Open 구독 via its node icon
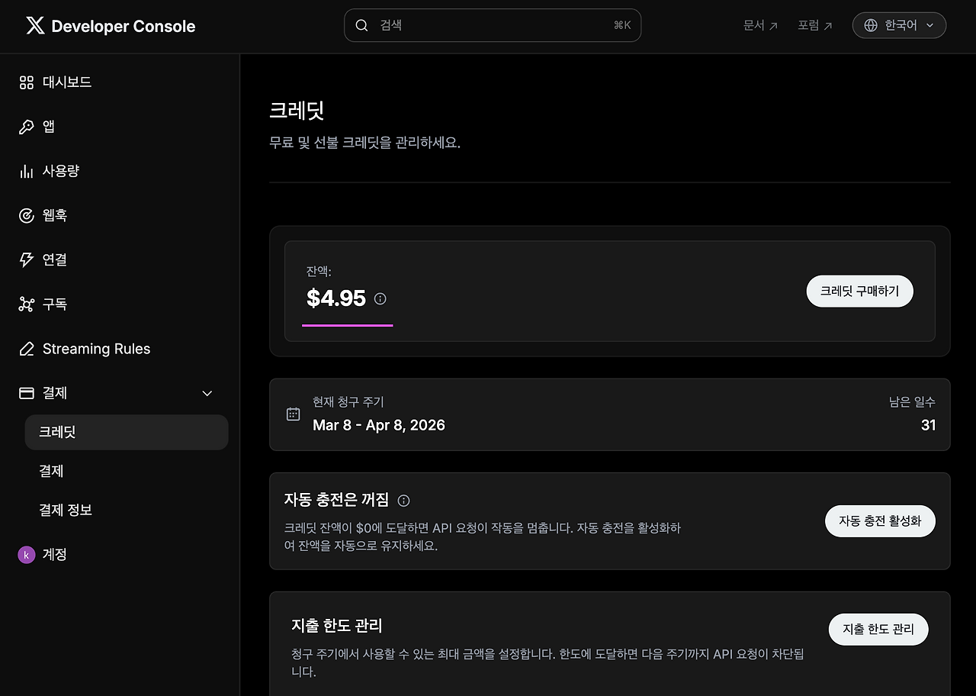Screen dimensions: 976x696 click(x=27, y=304)
